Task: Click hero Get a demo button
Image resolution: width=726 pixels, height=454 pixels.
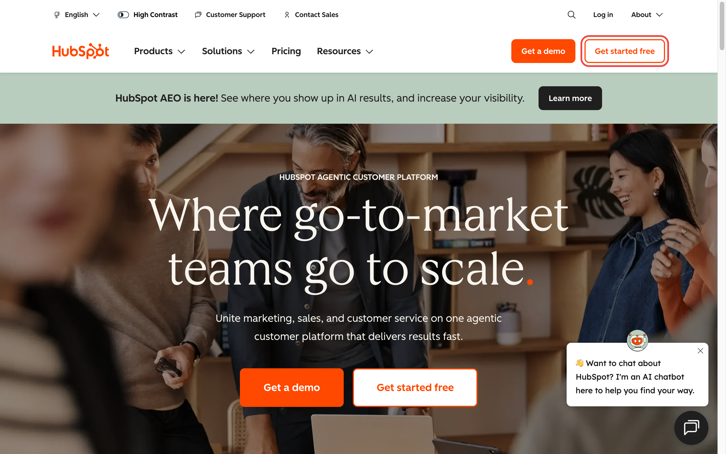Action: [x=292, y=387]
